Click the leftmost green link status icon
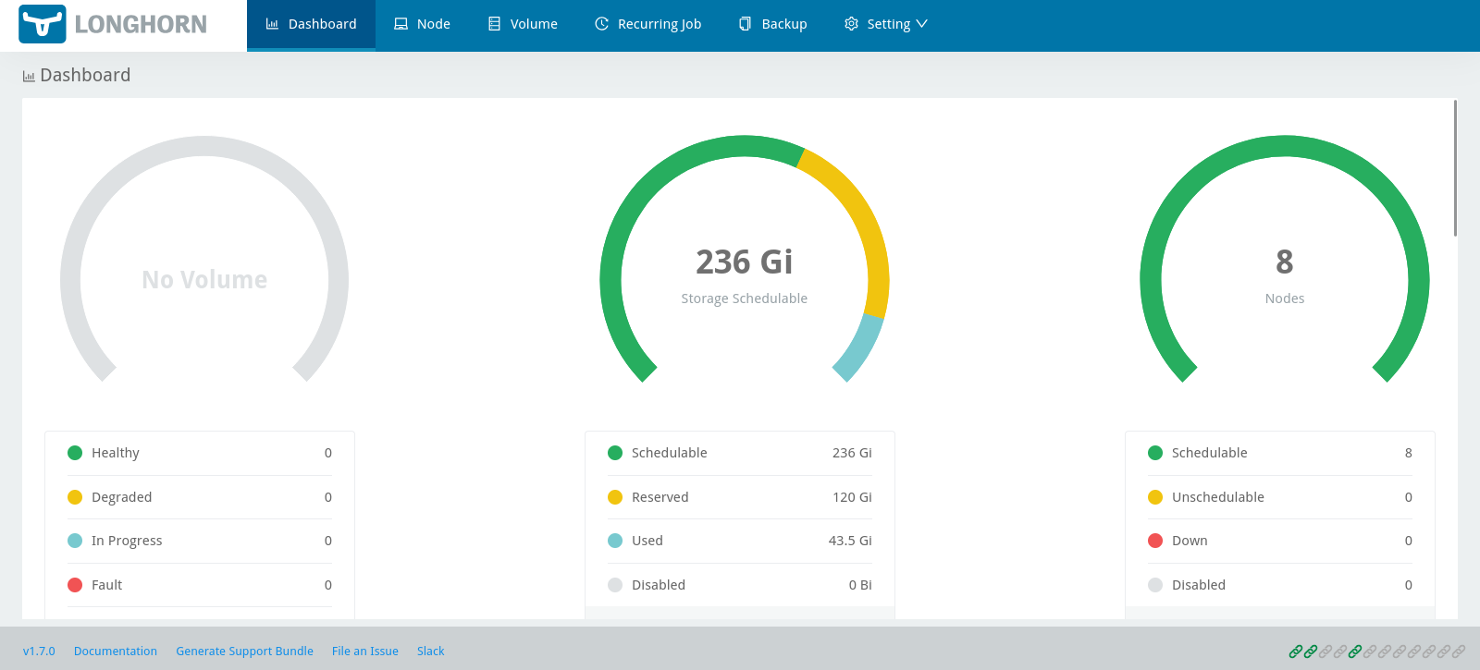The width and height of the screenshot is (1480, 670). click(1296, 652)
